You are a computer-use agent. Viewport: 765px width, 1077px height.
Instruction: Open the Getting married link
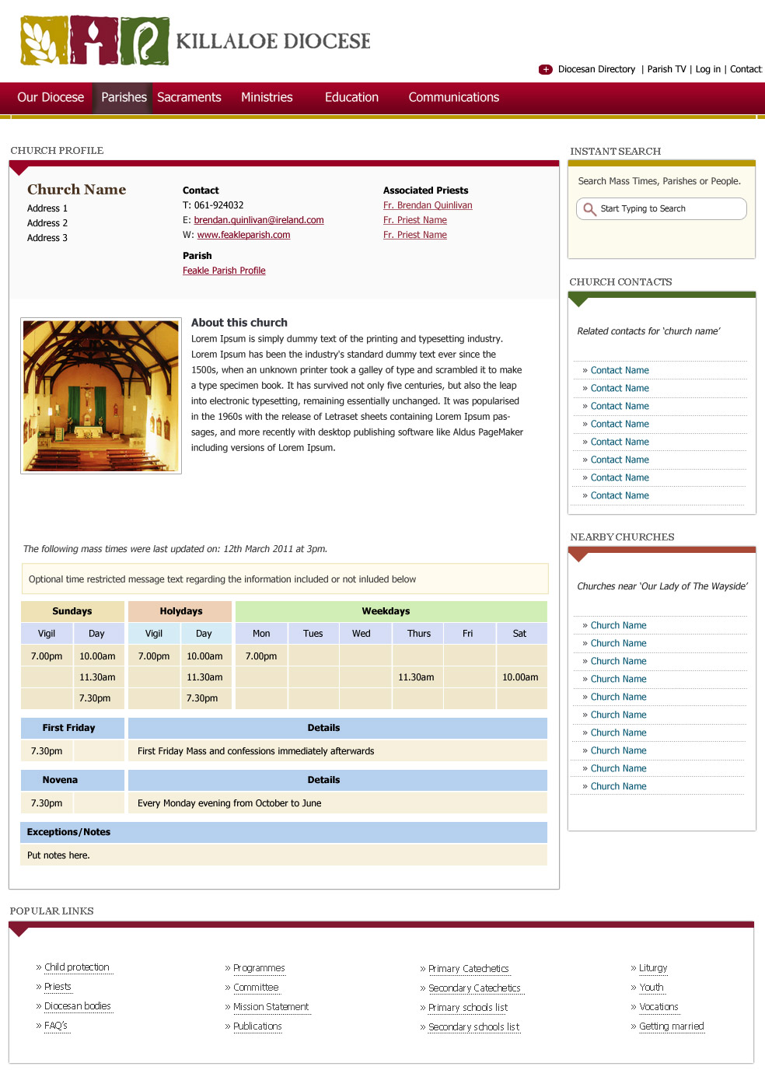(x=671, y=1026)
